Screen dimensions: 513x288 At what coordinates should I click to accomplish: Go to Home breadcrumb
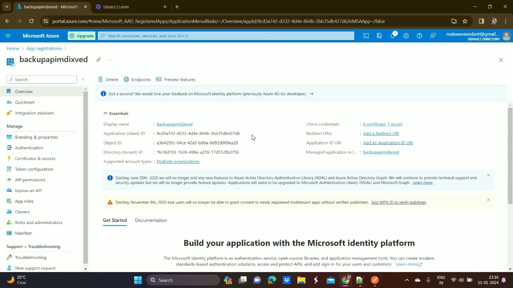[x=13, y=48]
